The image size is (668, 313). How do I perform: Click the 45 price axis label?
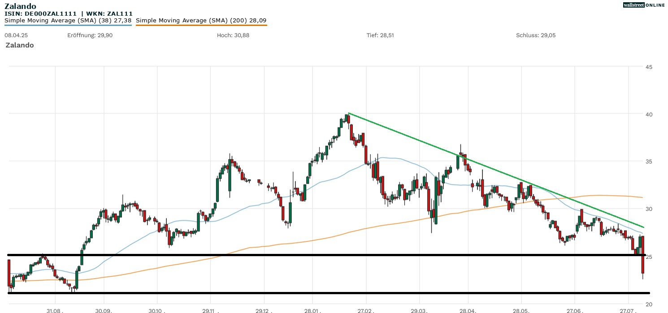[x=649, y=67]
